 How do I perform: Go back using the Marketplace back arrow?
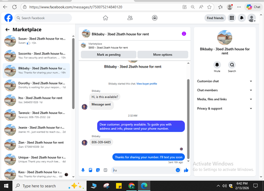click(x=7, y=30)
